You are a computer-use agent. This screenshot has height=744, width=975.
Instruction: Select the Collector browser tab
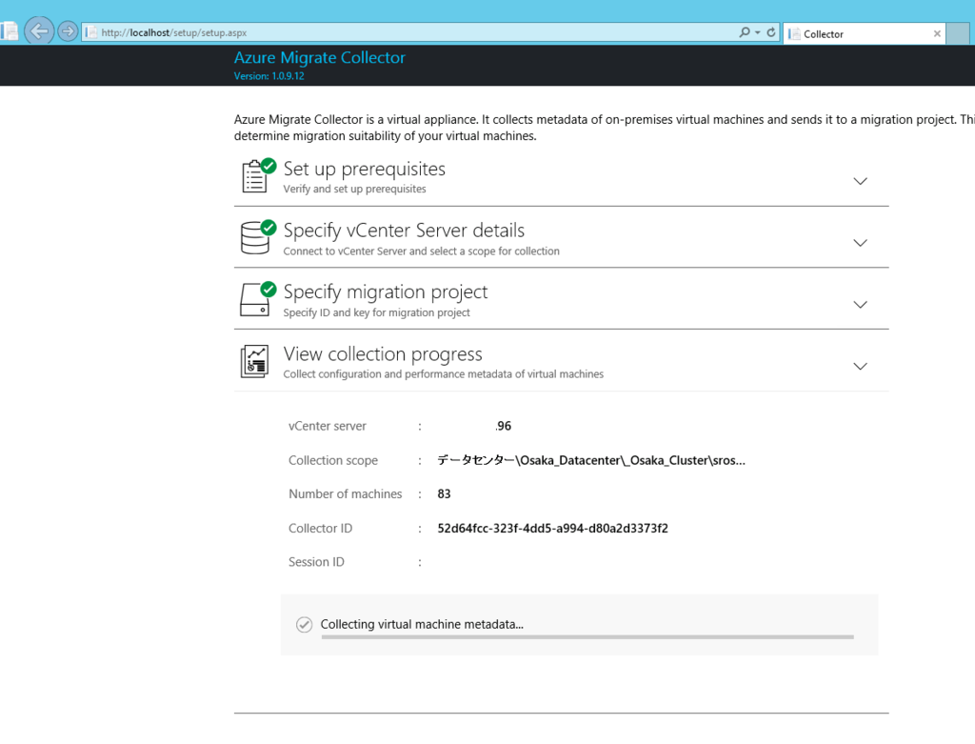click(865, 33)
